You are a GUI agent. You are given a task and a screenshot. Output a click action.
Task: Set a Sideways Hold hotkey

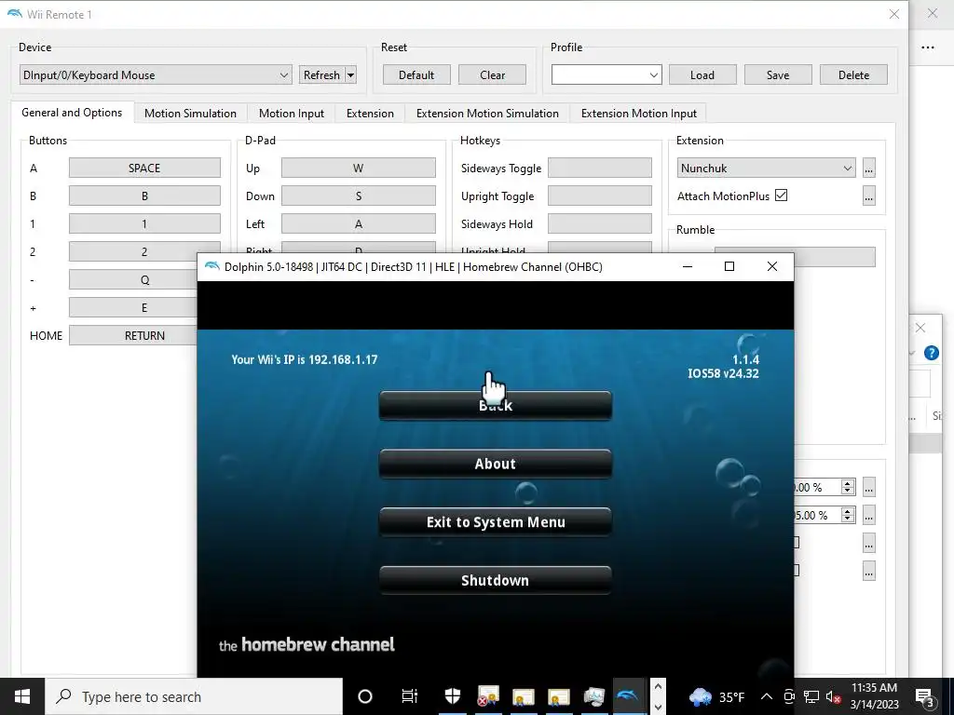600,223
